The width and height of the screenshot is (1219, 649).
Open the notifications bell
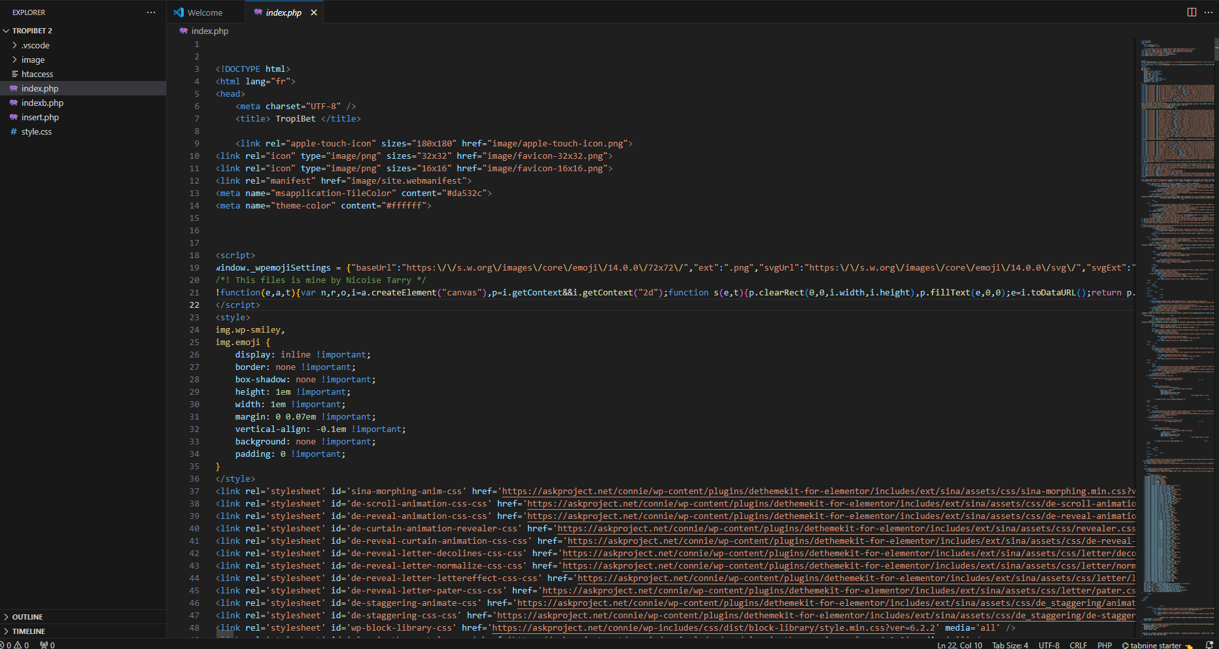click(1209, 645)
